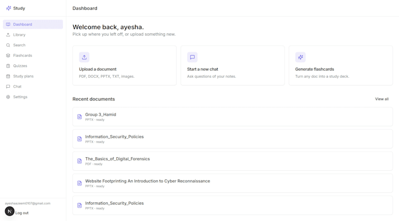The width and height of the screenshot is (399, 221).
Task: Click the 'Welcome back, ayesha.' heading
Action: coord(108,27)
